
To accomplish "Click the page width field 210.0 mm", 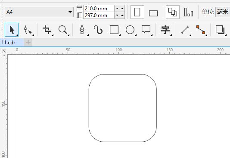I will pyautogui.click(x=99, y=9).
